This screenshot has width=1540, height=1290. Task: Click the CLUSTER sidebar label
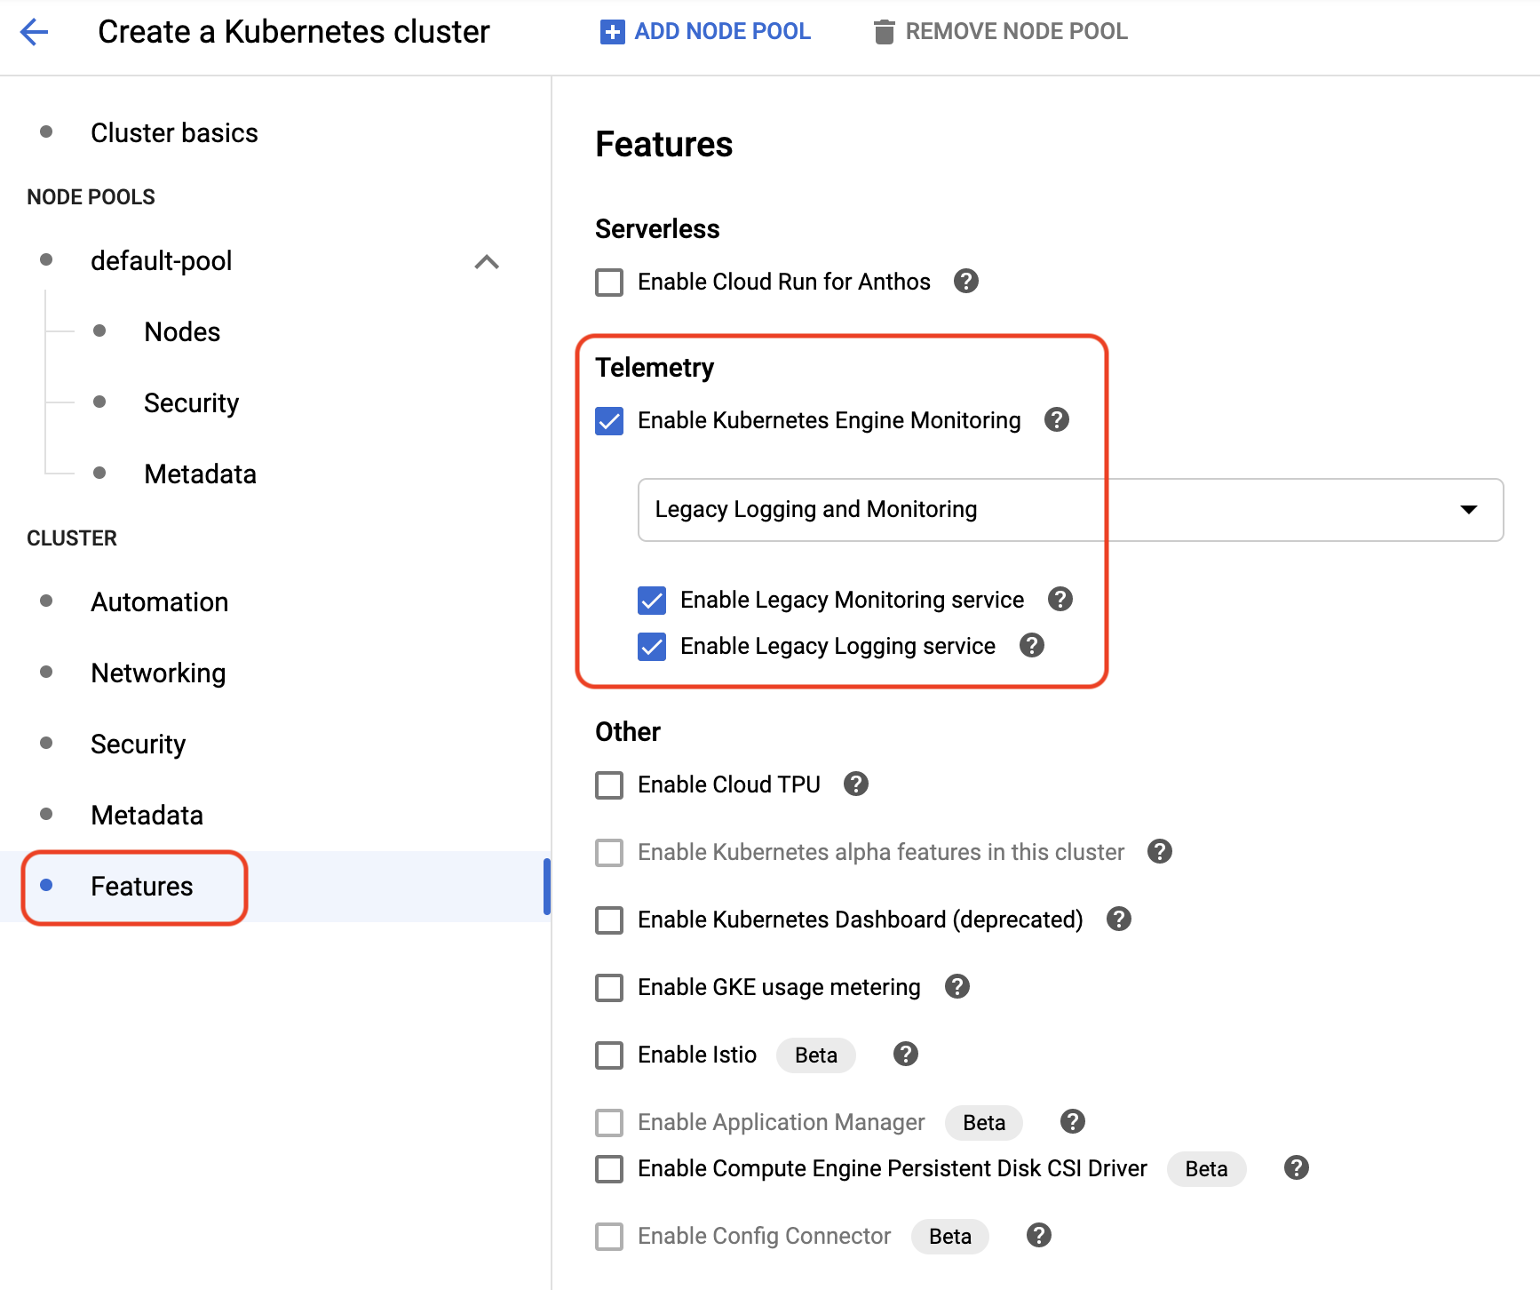72,538
